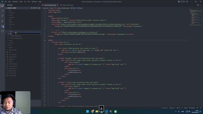This screenshot has height=114, width=203.
Task: Expand the storage folder
Action: pos(11,43)
